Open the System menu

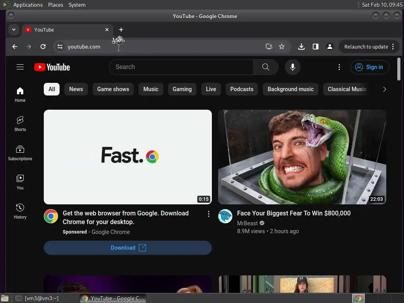coord(77,5)
